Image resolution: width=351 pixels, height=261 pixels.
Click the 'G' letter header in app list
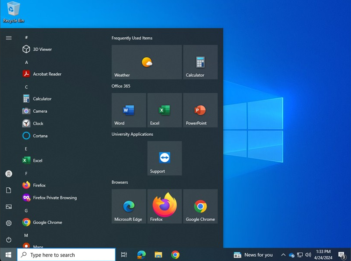[x=26, y=211]
